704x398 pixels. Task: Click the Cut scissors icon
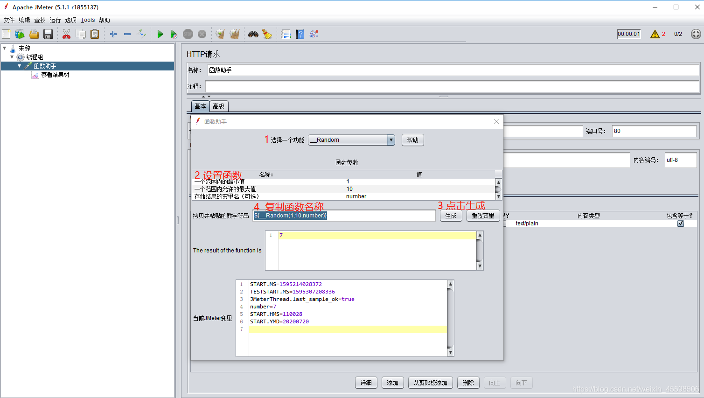point(66,34)
